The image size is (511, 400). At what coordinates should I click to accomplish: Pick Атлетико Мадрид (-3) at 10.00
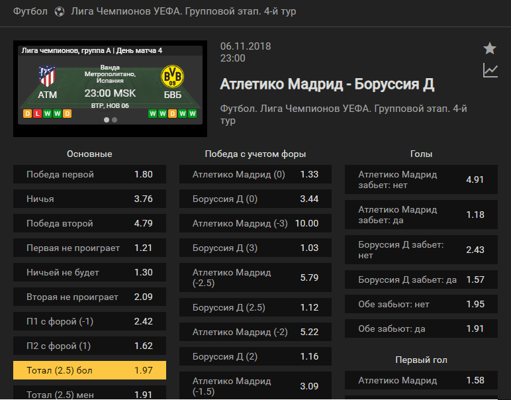coord(255,223)
